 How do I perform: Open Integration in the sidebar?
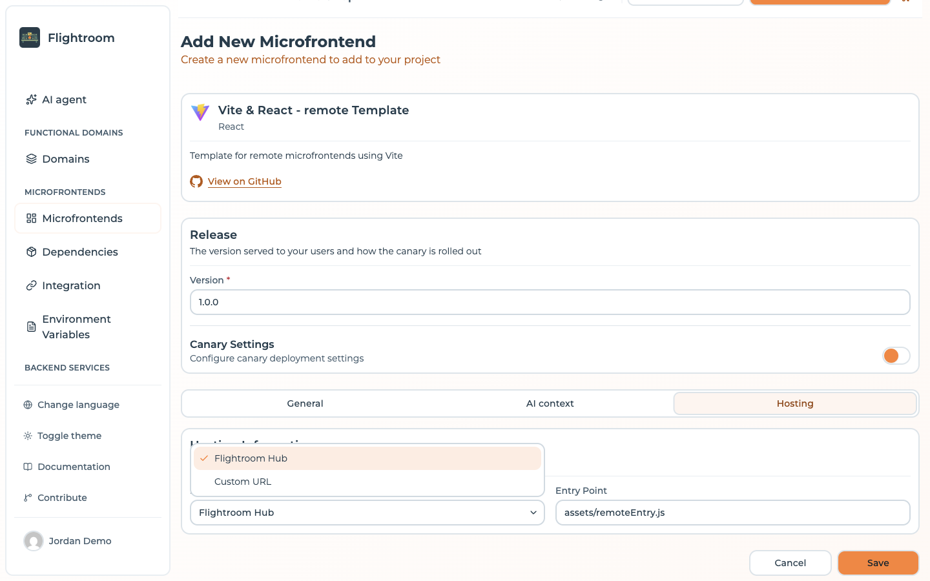88,285
